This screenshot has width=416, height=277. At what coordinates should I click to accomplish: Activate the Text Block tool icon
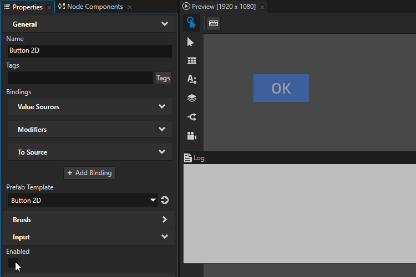point(192,79)
